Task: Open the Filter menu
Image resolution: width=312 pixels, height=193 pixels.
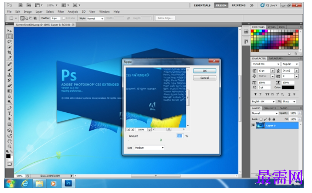Action: (x=61, y=12)
